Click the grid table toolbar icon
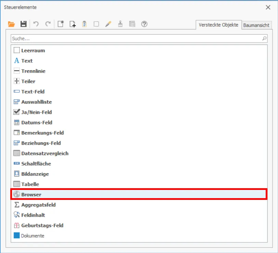 pos(132,24)
